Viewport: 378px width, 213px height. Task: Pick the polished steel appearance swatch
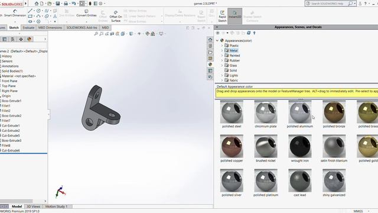coord(232,112)
